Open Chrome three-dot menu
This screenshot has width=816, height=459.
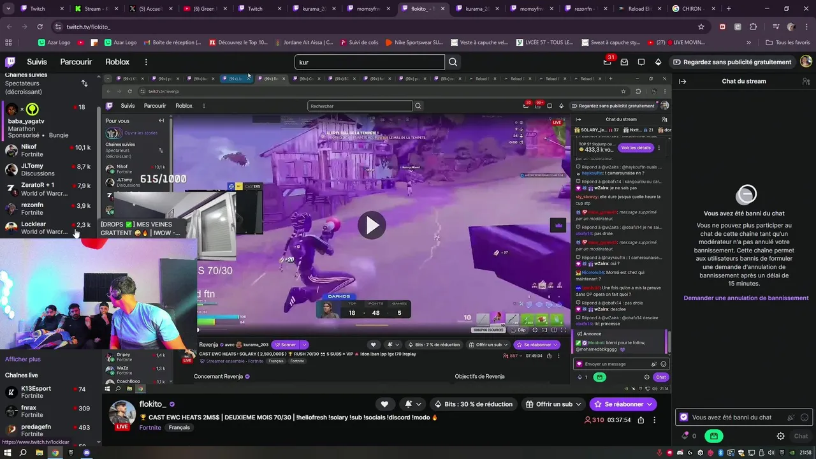click(x=807, y=27)
